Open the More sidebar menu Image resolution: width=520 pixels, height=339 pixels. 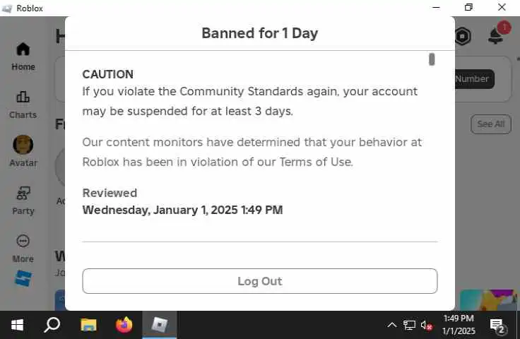23,247
